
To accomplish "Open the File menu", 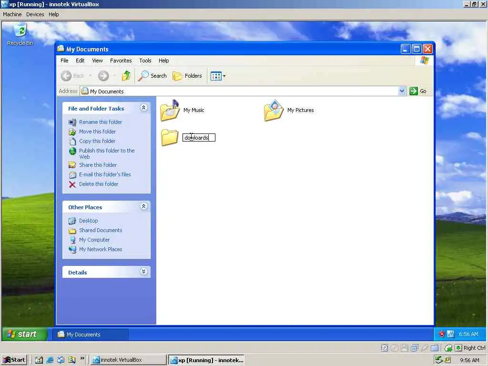I will coord(64,61).
